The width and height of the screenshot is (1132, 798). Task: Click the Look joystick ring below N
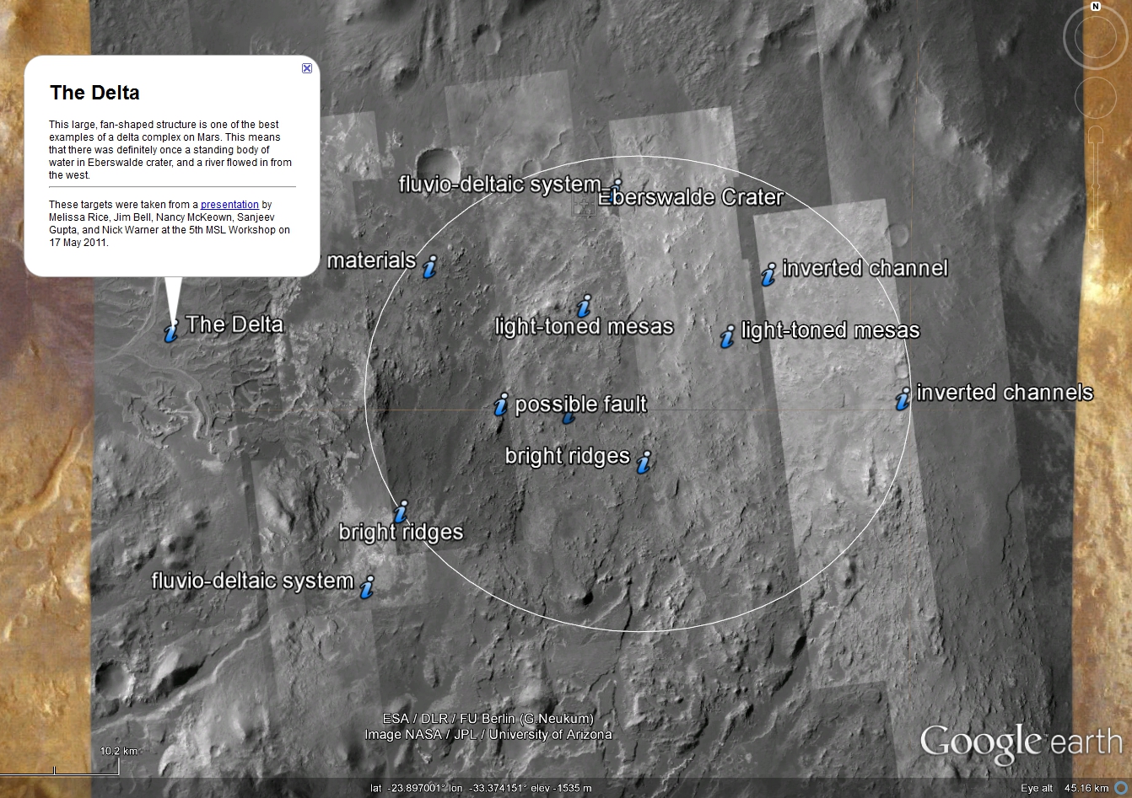click(1095, 39)
